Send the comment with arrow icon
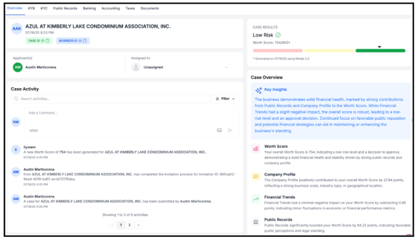The image size is (418, 240). coord(230,130)
